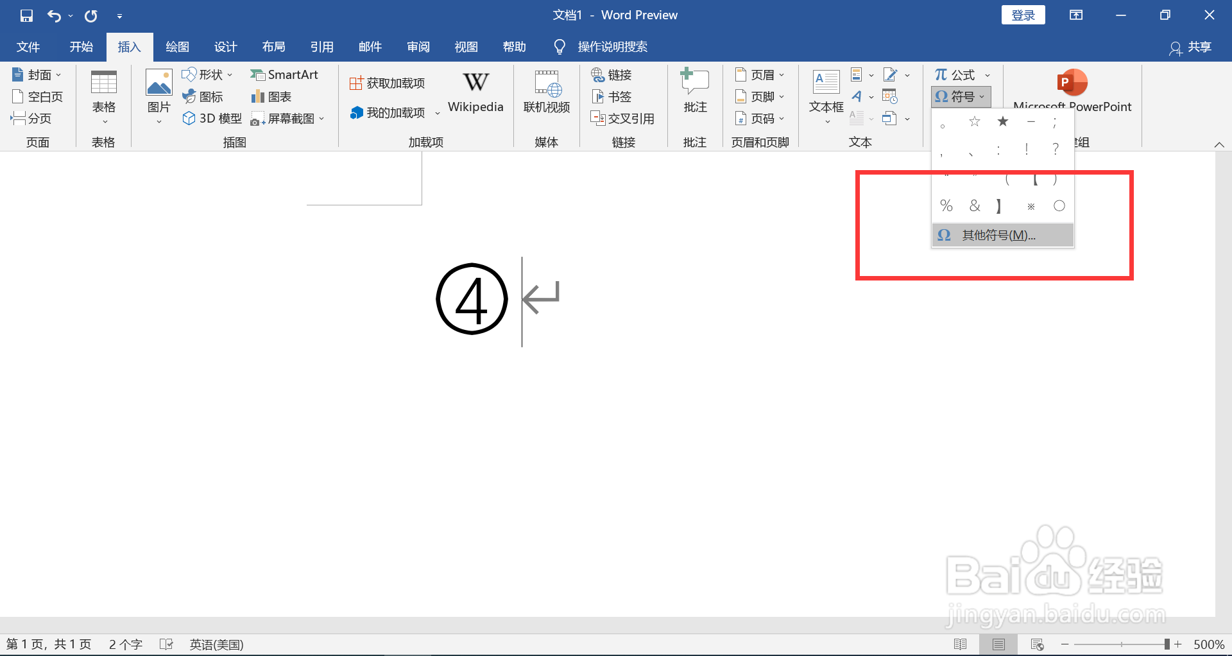This screenshot has width=1232, height=656.
Task: Collapse the ribbon with the chevron arrow
Action: click(1220, 144)
